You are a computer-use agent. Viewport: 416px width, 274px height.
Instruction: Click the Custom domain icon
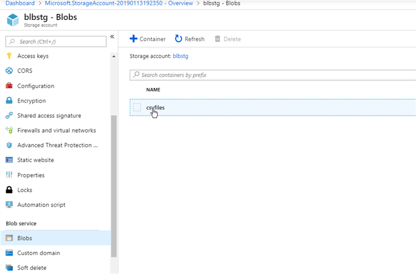point(9,253)
